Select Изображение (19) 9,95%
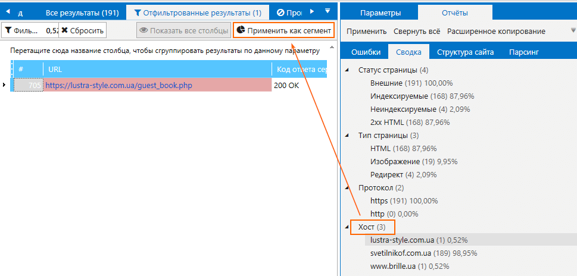Image resolution: width=577 pixels, height=276 pixels. [x=414, y=162]
